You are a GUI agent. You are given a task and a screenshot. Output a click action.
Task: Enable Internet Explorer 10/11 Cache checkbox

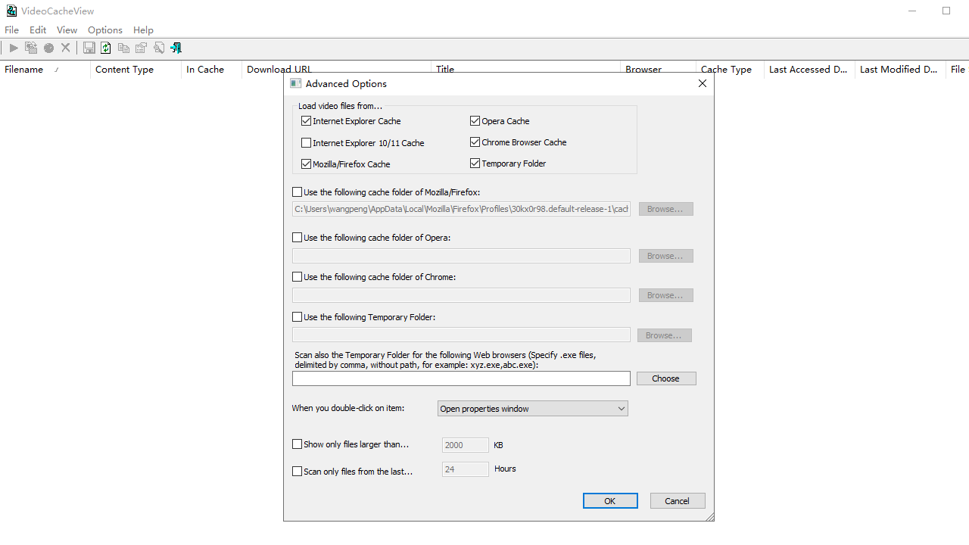click(306, 142)
